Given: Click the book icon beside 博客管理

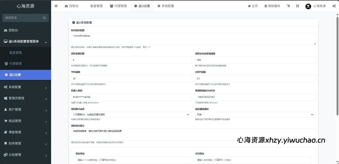Looking at the screenshot, I should tap(6, 132).
